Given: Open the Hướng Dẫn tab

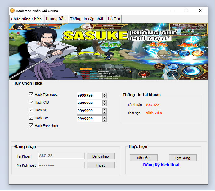Looking at the screenshot, I should coord(56,19).
